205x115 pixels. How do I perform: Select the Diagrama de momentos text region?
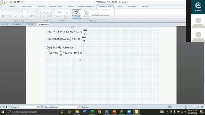pyautogui.click(x=60, y=48)
